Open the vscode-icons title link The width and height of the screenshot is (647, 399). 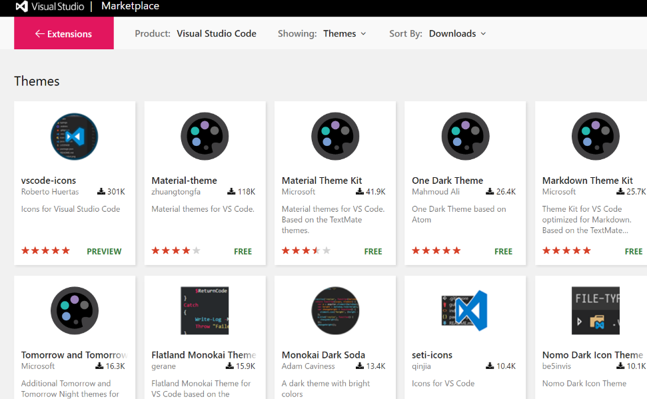(49, 181)
